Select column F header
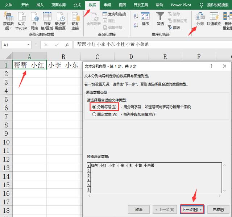 (x=199, y=57)
